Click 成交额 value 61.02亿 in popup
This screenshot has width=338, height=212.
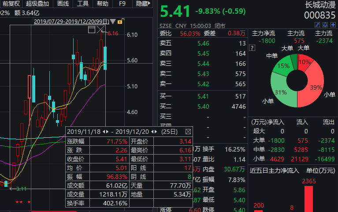[117, 185]
